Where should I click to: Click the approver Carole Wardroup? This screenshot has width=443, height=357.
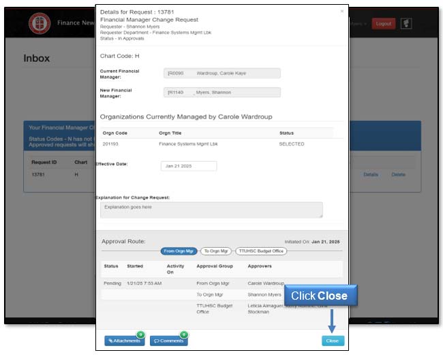pyautogui.click(x=266, y=283)
